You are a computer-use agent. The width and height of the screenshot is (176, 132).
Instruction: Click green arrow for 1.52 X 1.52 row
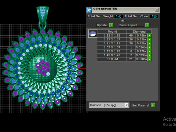(x=150, y=36)
